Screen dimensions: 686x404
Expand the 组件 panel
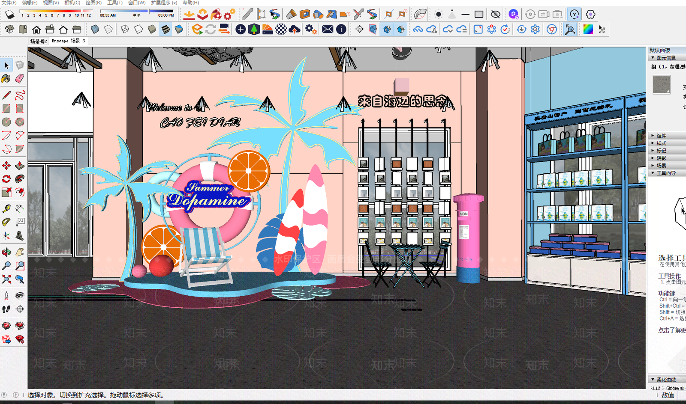click(667, 136)
